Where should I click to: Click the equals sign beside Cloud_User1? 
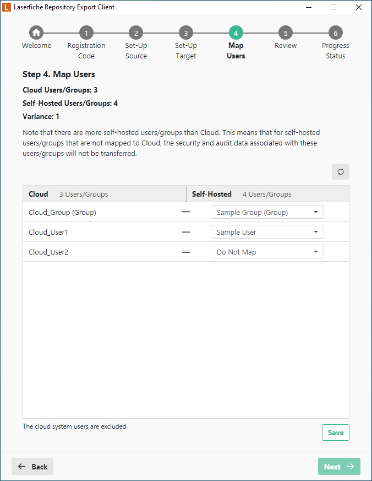tap(186, 232)
